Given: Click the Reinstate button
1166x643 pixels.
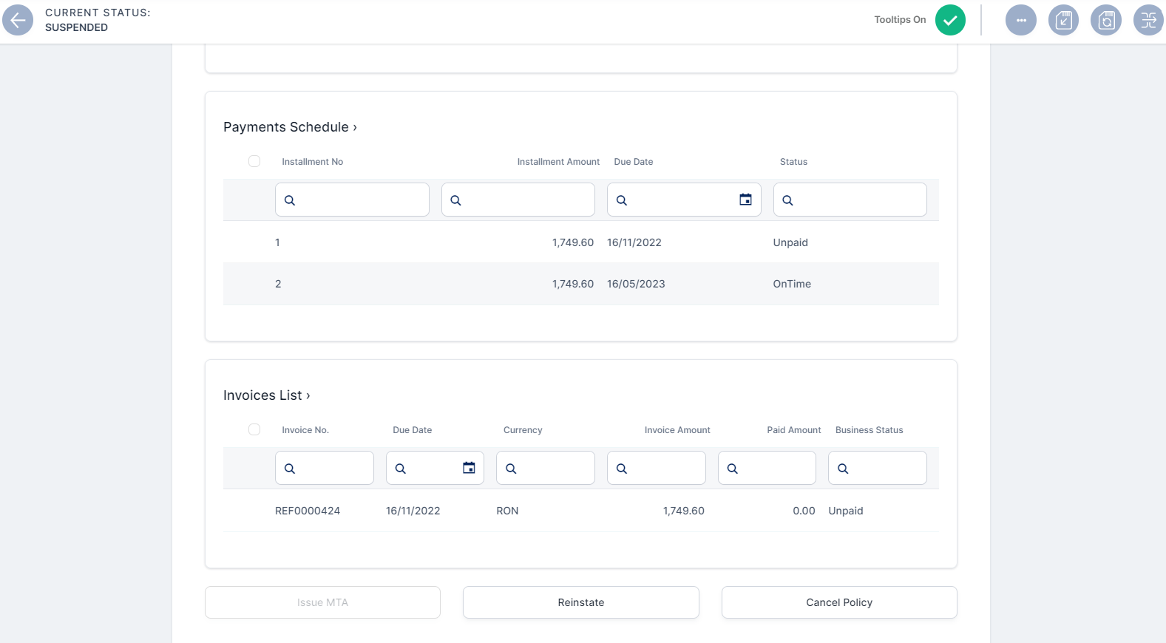Looking at the screenshot, I should coord(580,602).
